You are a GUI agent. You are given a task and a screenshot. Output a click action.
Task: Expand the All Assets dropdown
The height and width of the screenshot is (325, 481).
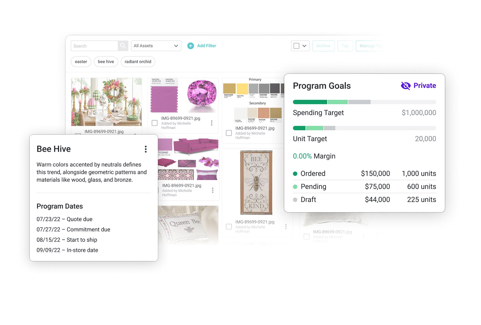coord(156,46)
